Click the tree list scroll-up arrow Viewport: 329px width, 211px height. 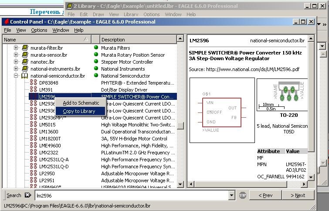point(180,39)
